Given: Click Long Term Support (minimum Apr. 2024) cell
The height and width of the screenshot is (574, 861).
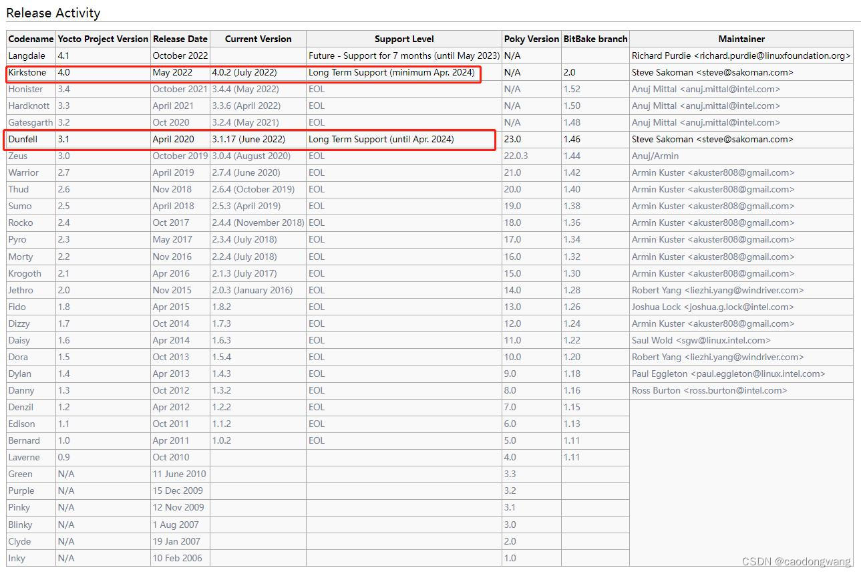Looking at the screenshot, I should pyautogui.click(x=404, y=72).
